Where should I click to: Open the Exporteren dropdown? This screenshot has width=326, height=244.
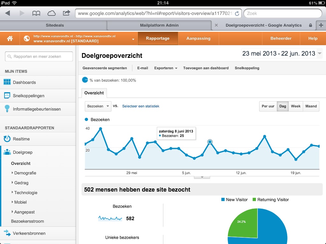click(166, 68)
